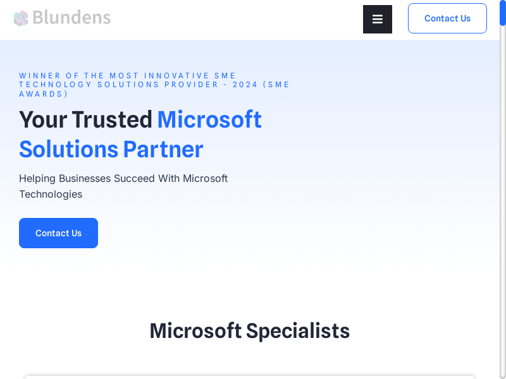The width and height of the screenshot is (506, 379).
Task: Click "Helping Businesses Succeed With Microsoft" subtitle
Action: point(123,178)
